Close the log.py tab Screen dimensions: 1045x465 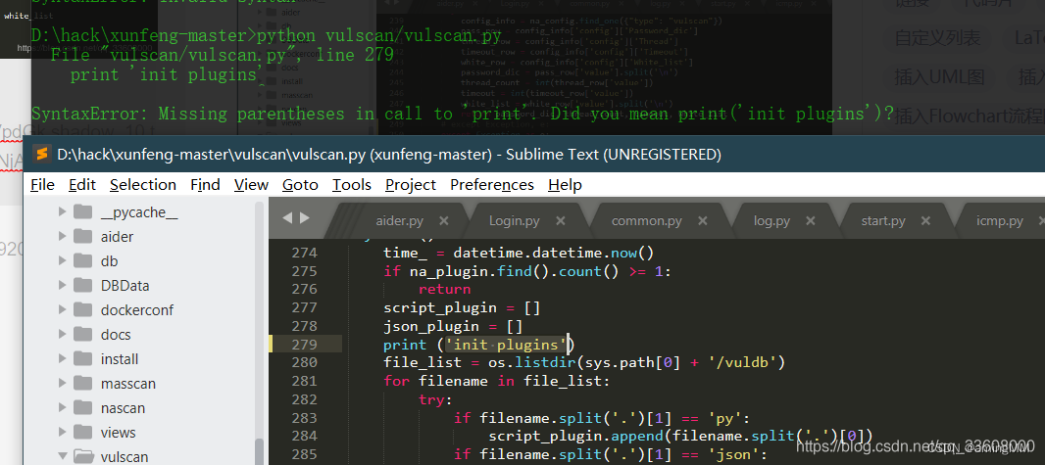click(x=811, y=221)
